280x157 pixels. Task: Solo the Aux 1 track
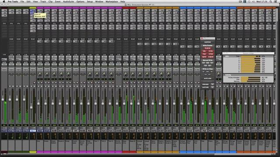pos(10,86)
